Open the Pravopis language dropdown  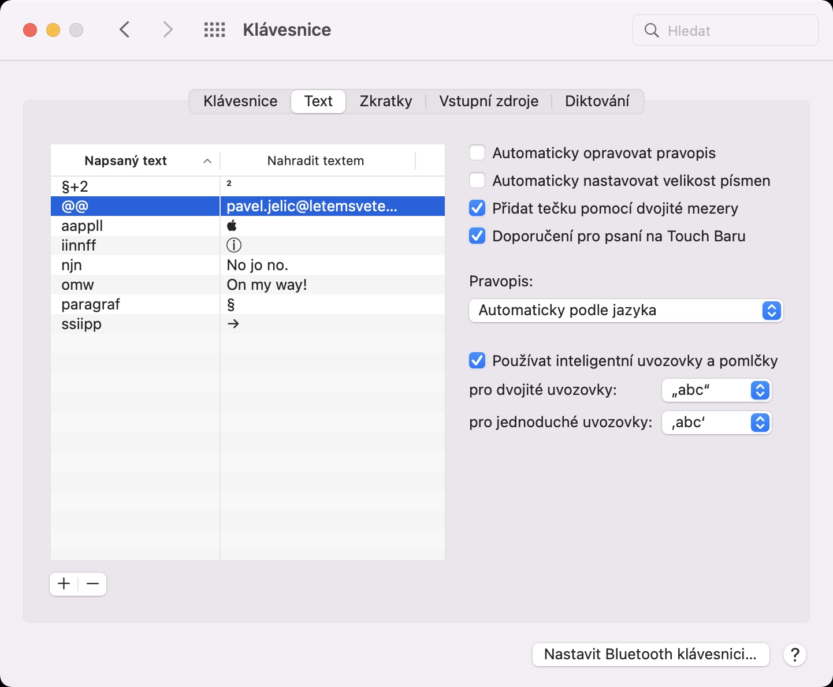click(626, 311)
